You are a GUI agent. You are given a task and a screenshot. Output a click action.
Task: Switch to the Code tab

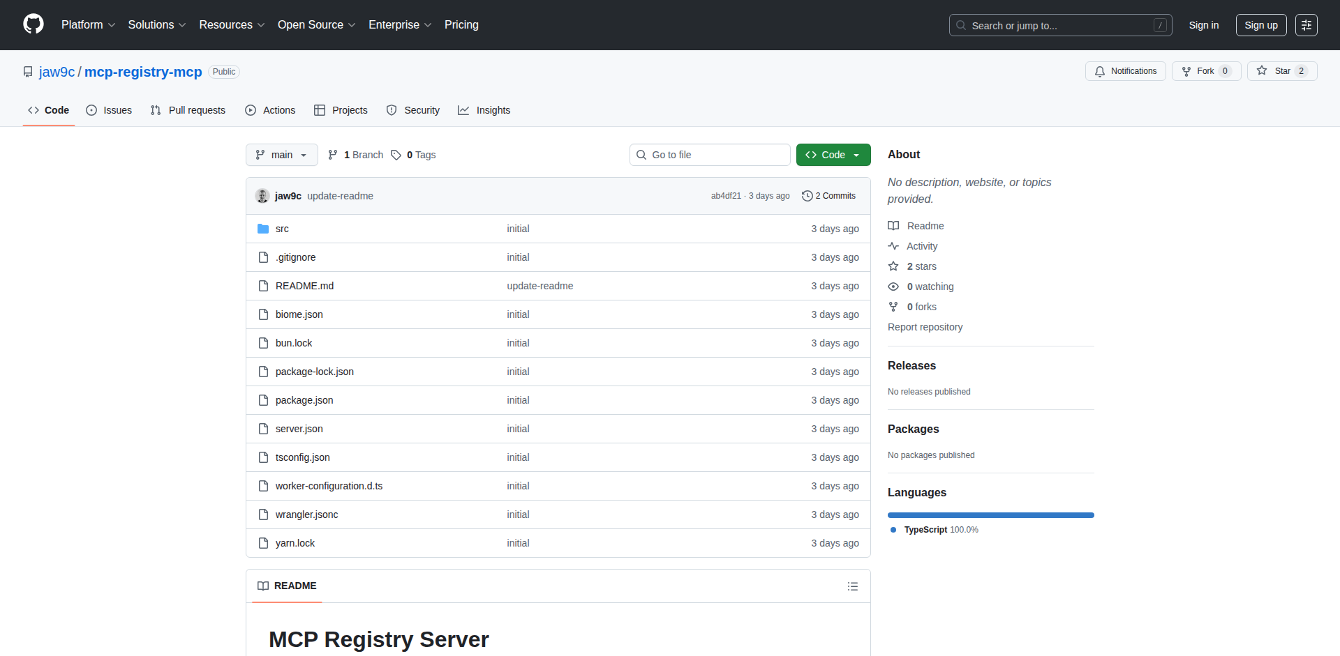[x=48, y=110]
